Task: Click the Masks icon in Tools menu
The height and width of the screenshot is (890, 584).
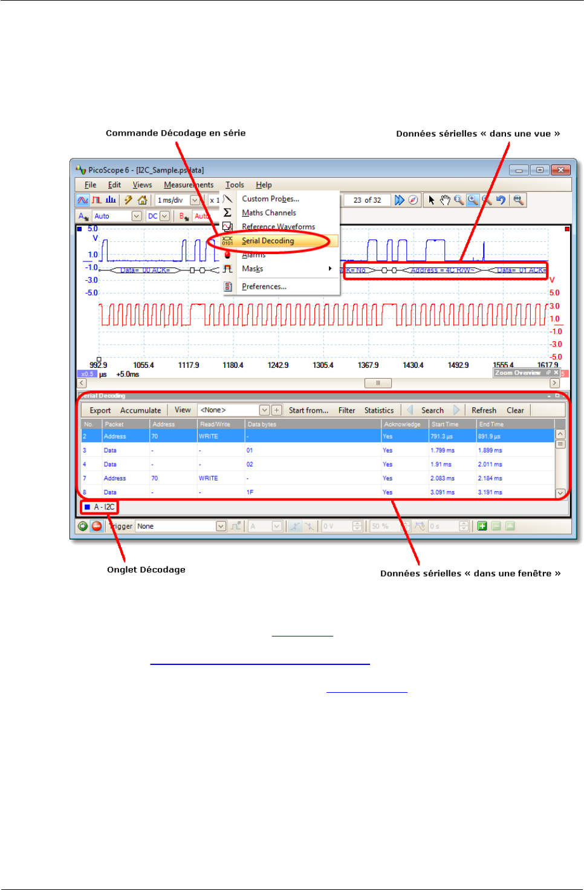Action: pos(227,269)
